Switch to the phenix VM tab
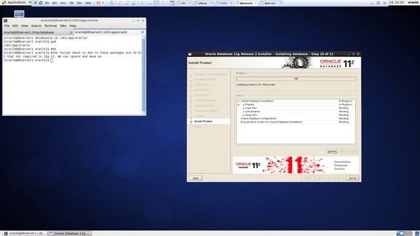 pos(203,3)
